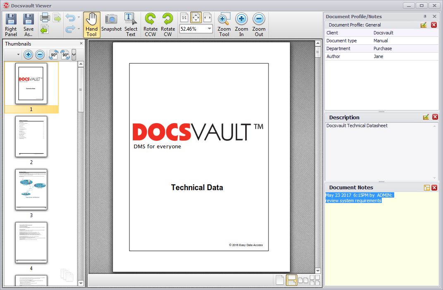The image size is (443, 290).
Task: Click document view scrollbar down arrow
Action: (x=318, y=271)
